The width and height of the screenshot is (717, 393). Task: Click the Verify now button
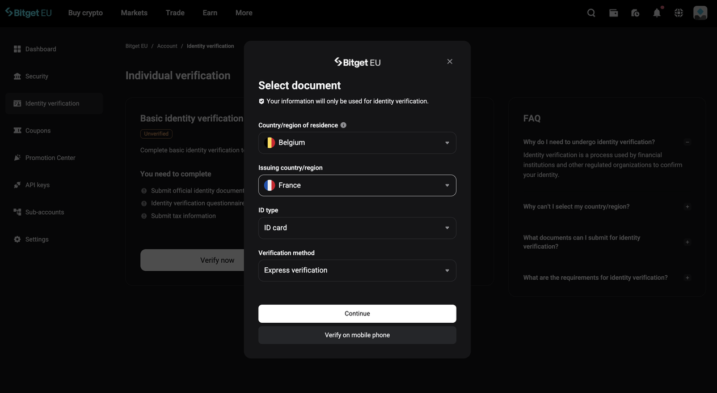point(192,260)
